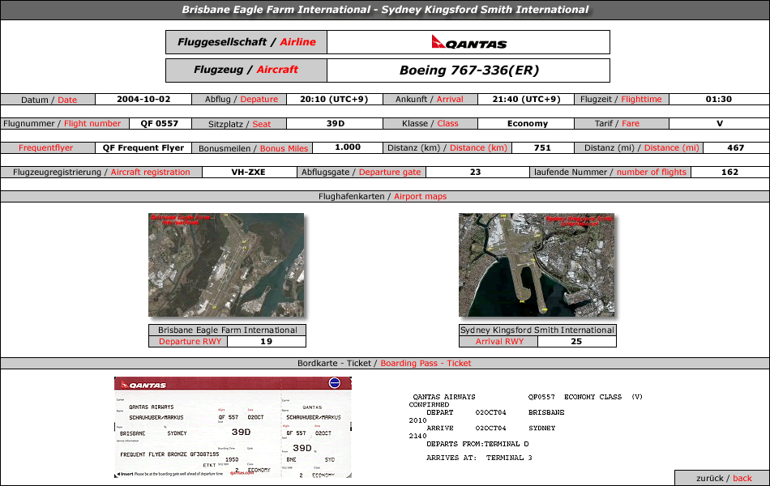Click number of flights value 162
This screenshot has width=770, height=486.
(x=729, y=173)
